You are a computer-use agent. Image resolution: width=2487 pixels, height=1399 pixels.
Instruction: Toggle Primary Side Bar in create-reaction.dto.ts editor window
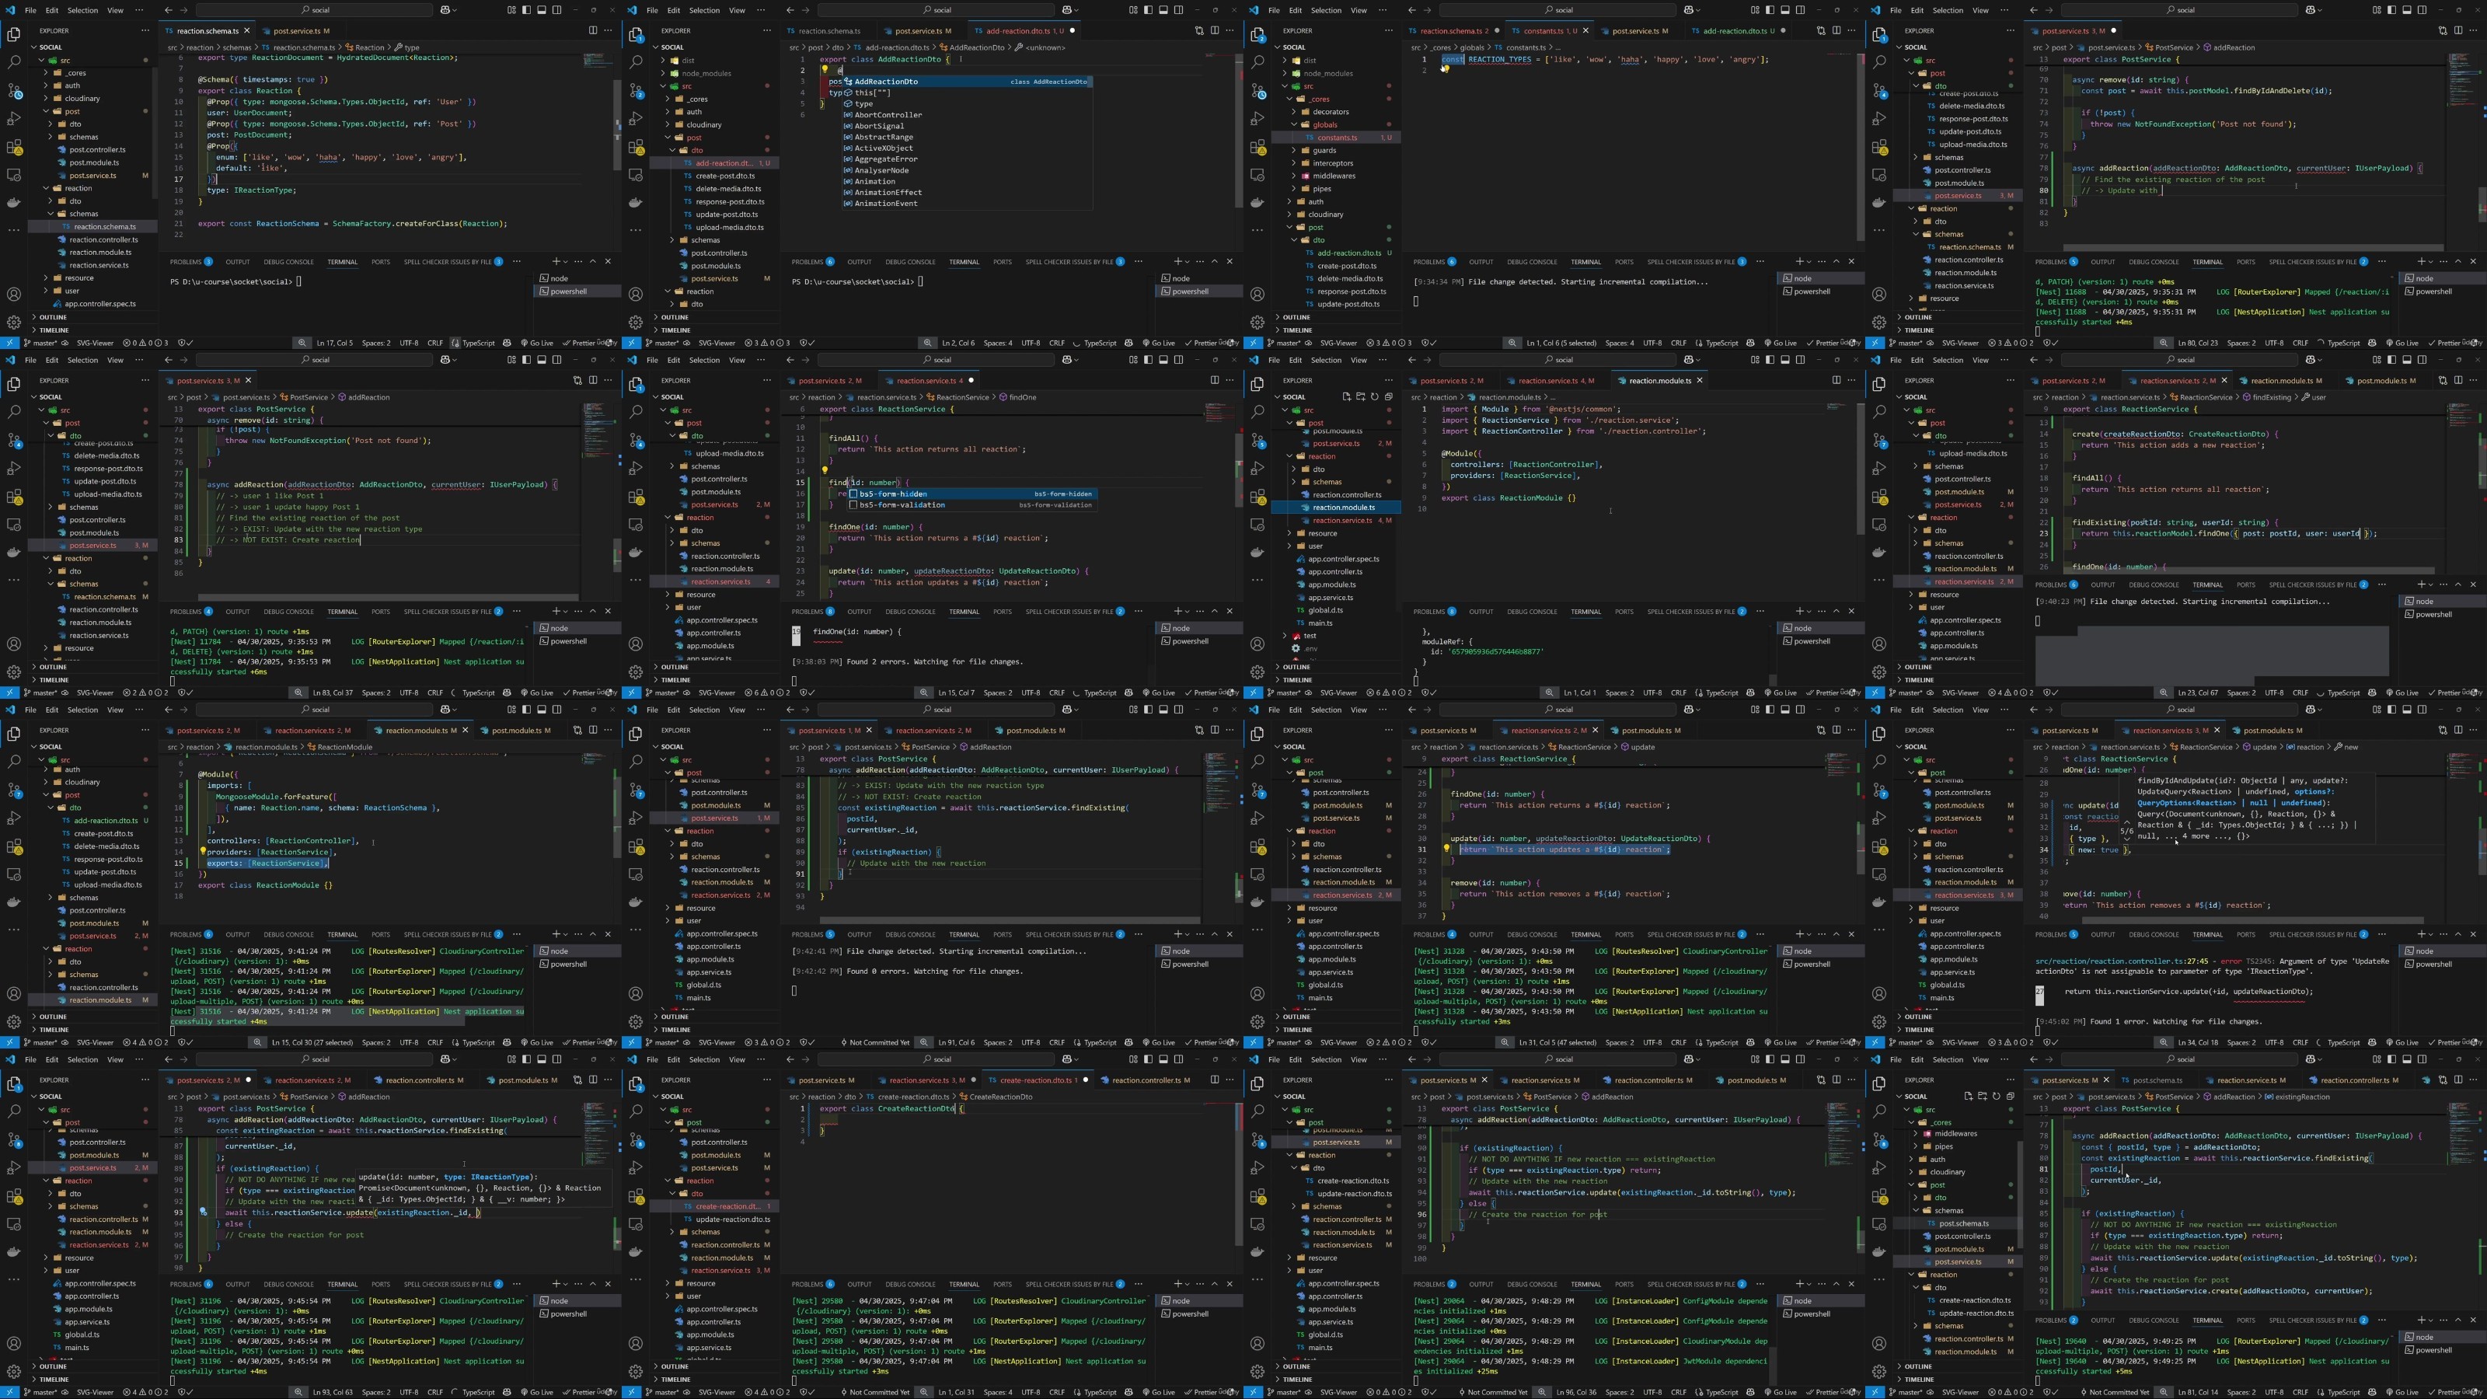click(1148, 1059)
